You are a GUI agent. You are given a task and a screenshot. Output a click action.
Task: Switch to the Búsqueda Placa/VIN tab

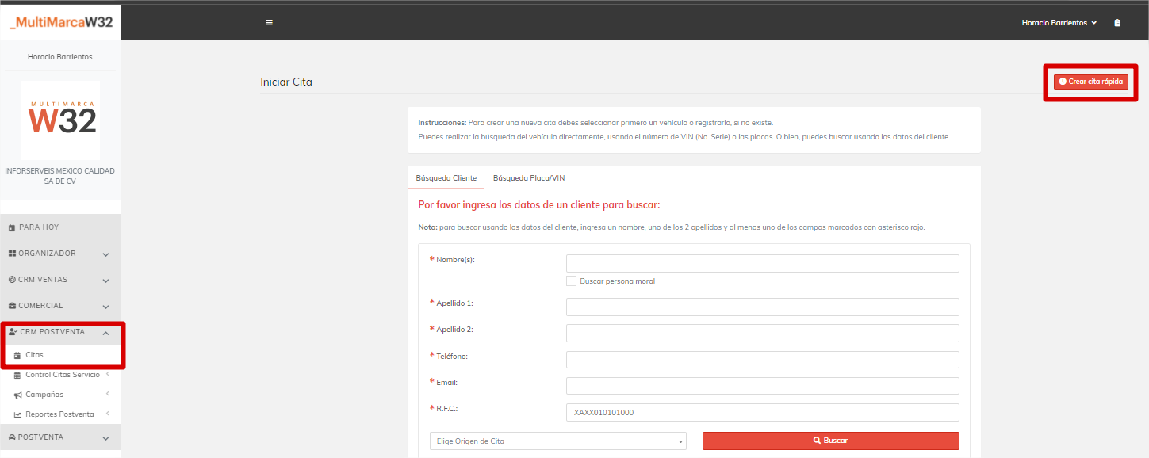[529, 178]
